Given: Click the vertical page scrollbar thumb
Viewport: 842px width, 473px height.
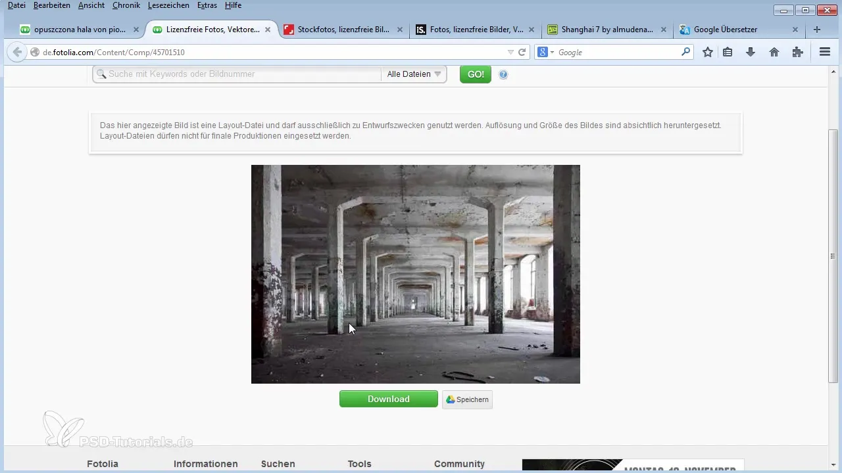Looking at the screenshot, I should click(x=833, y=256).
